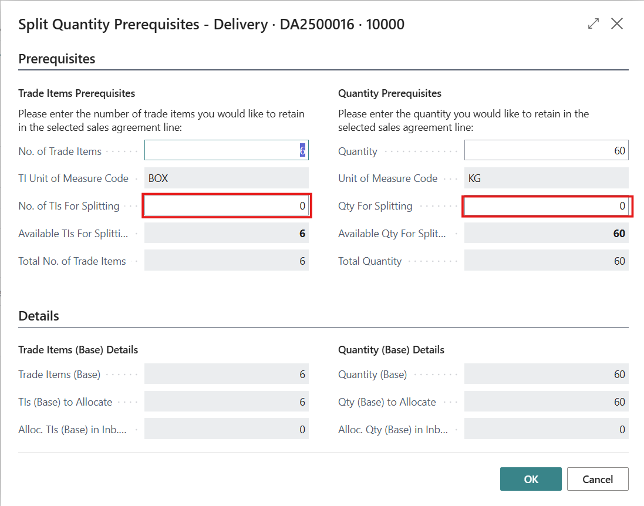644x506 pixels.
Task: Click the No. of Trade Items field
Action: (226, 151)
